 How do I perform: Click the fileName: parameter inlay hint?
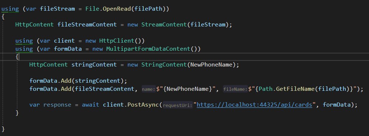[x=235, y=89]
